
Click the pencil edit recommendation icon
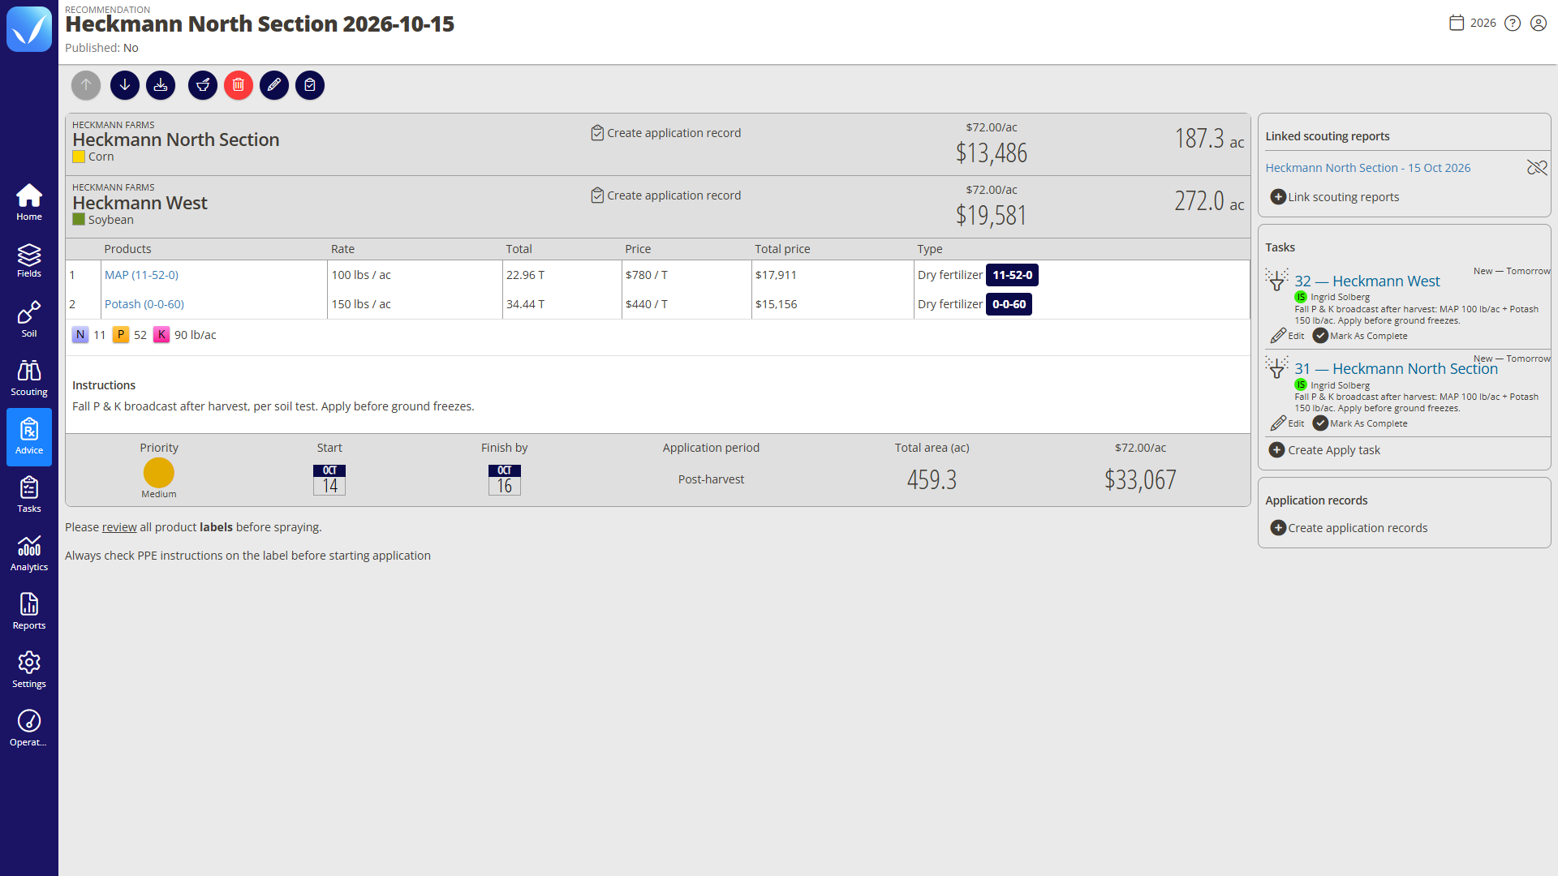pyautogui.click(x=274, y=85)
